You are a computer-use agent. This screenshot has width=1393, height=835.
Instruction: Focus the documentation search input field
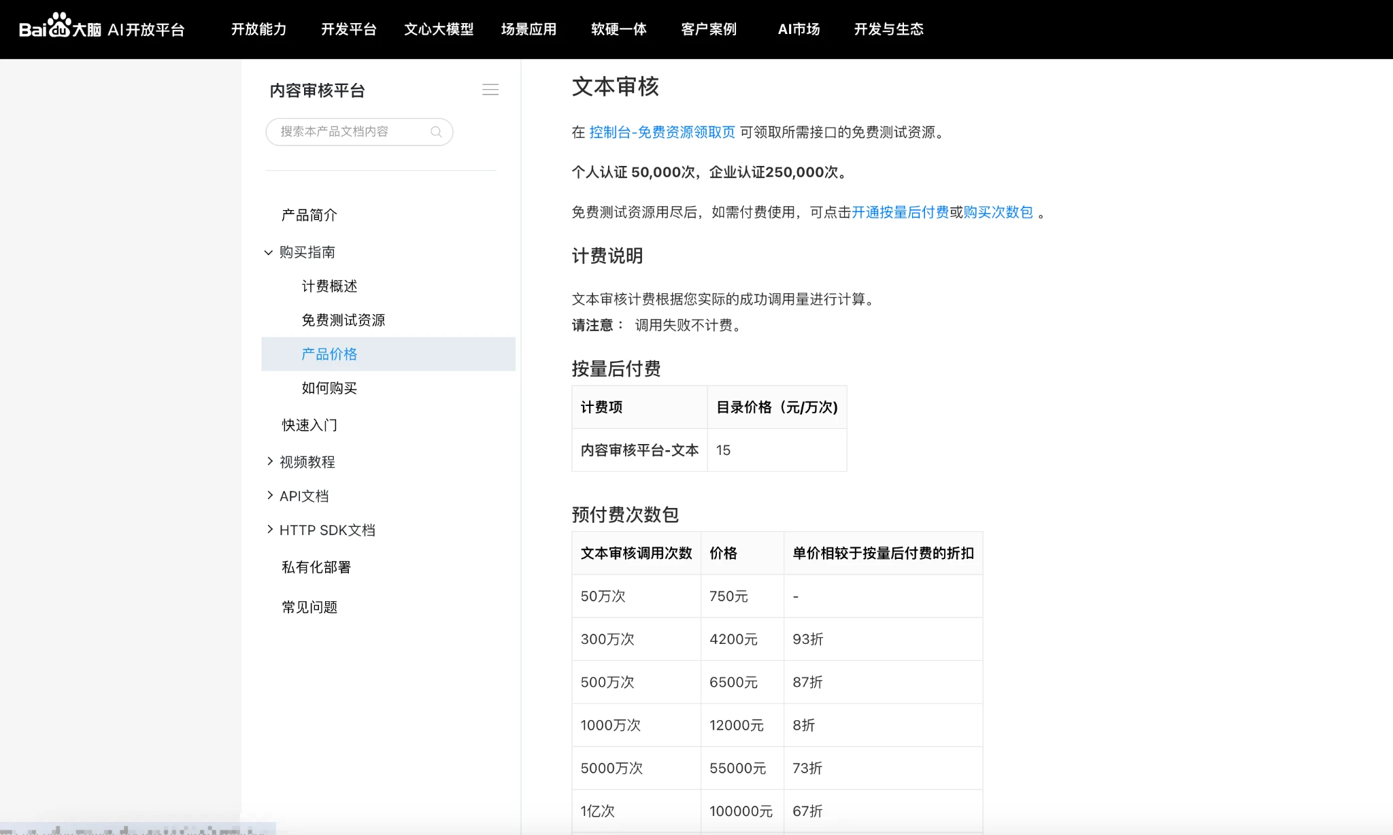click(347, 132)
